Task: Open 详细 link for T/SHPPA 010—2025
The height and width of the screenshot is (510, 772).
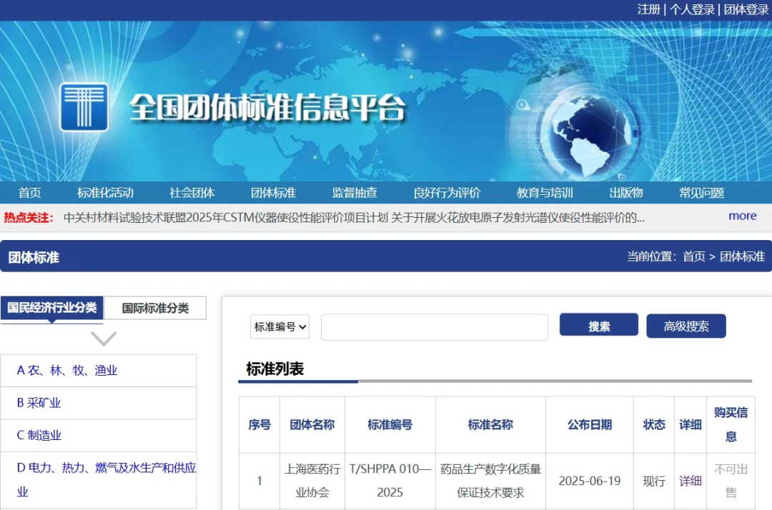Action: pos(690,481)
